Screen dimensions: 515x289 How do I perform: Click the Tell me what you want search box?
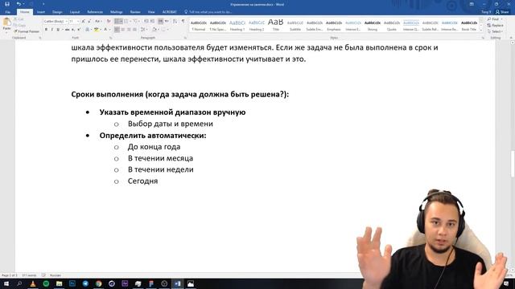pos(208,12)
